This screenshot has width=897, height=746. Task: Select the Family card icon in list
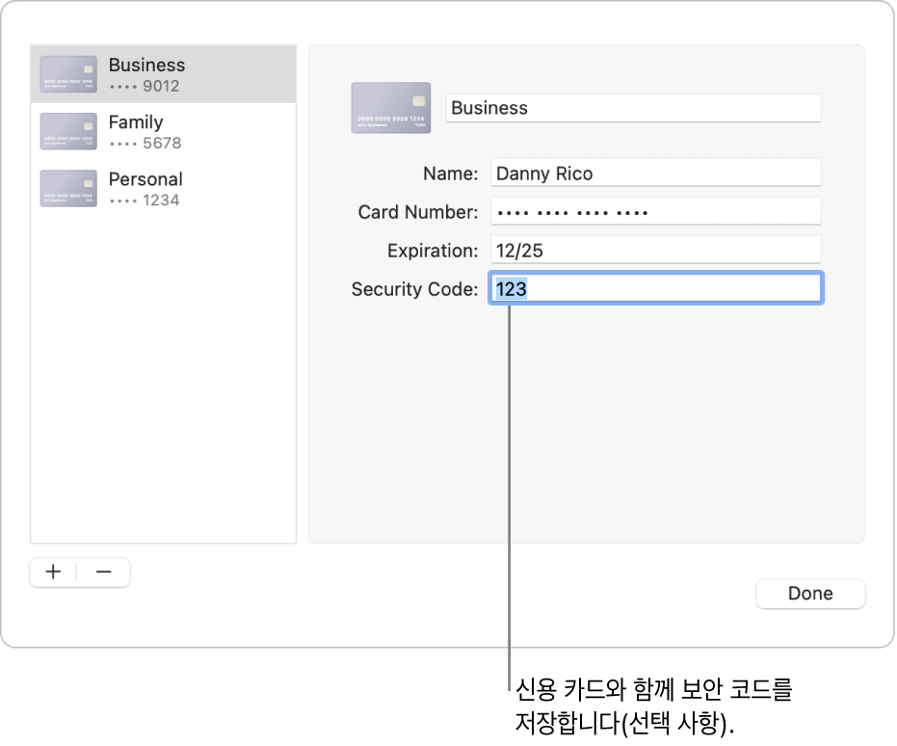point(68,132)
